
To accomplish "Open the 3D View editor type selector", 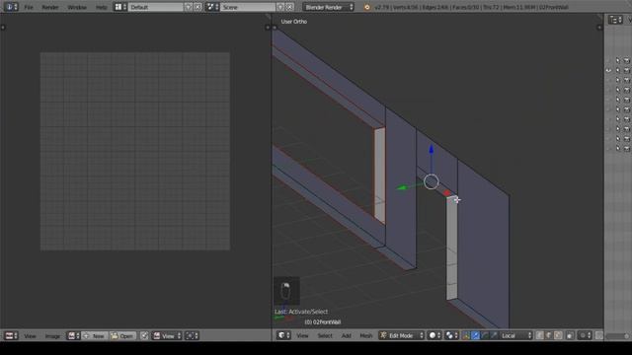I will pos(283,335).
